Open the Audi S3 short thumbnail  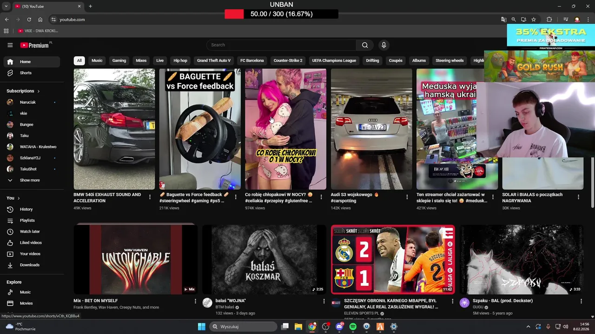[x=371, y=129]
